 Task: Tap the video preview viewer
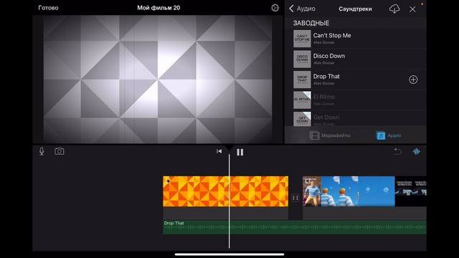(158, 80)
